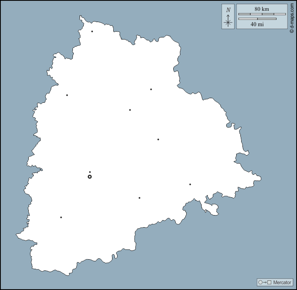Select the southwesternmost city dot
The height and width of the screenshot is (290, 297).
61,217
